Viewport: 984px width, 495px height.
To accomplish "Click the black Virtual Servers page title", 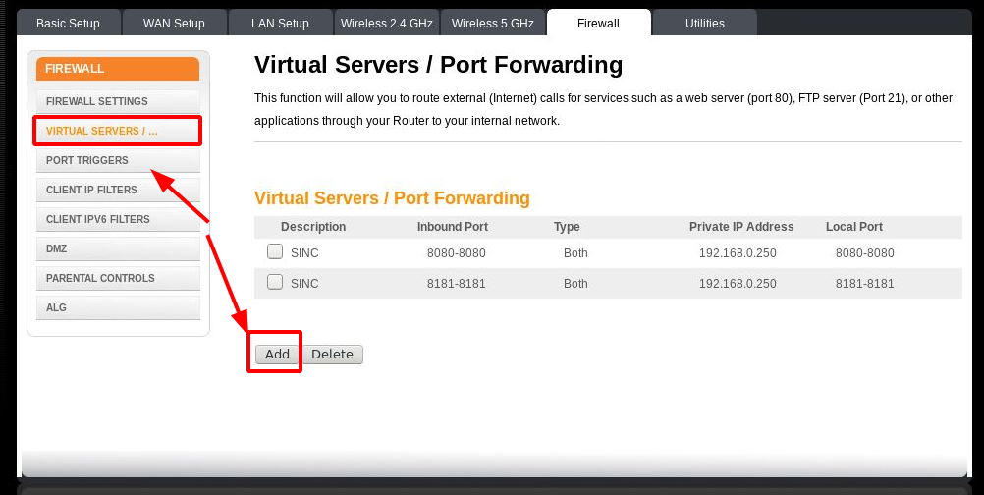I will click(x=439, y=65).
